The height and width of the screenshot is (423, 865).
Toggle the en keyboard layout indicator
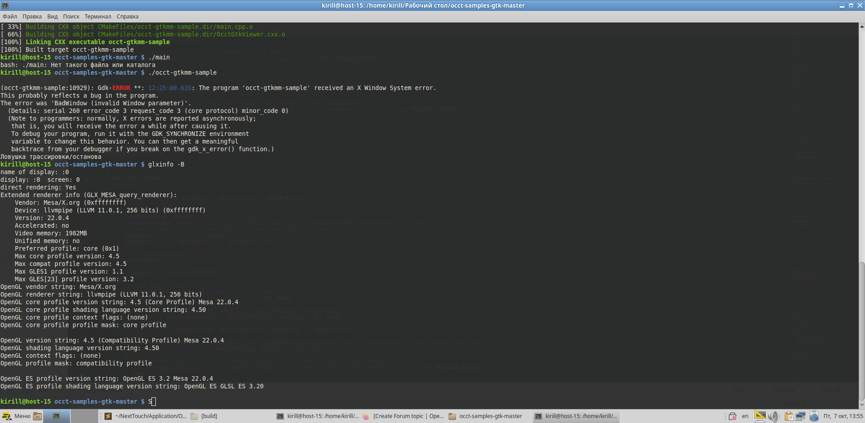[x=745, y=416]
